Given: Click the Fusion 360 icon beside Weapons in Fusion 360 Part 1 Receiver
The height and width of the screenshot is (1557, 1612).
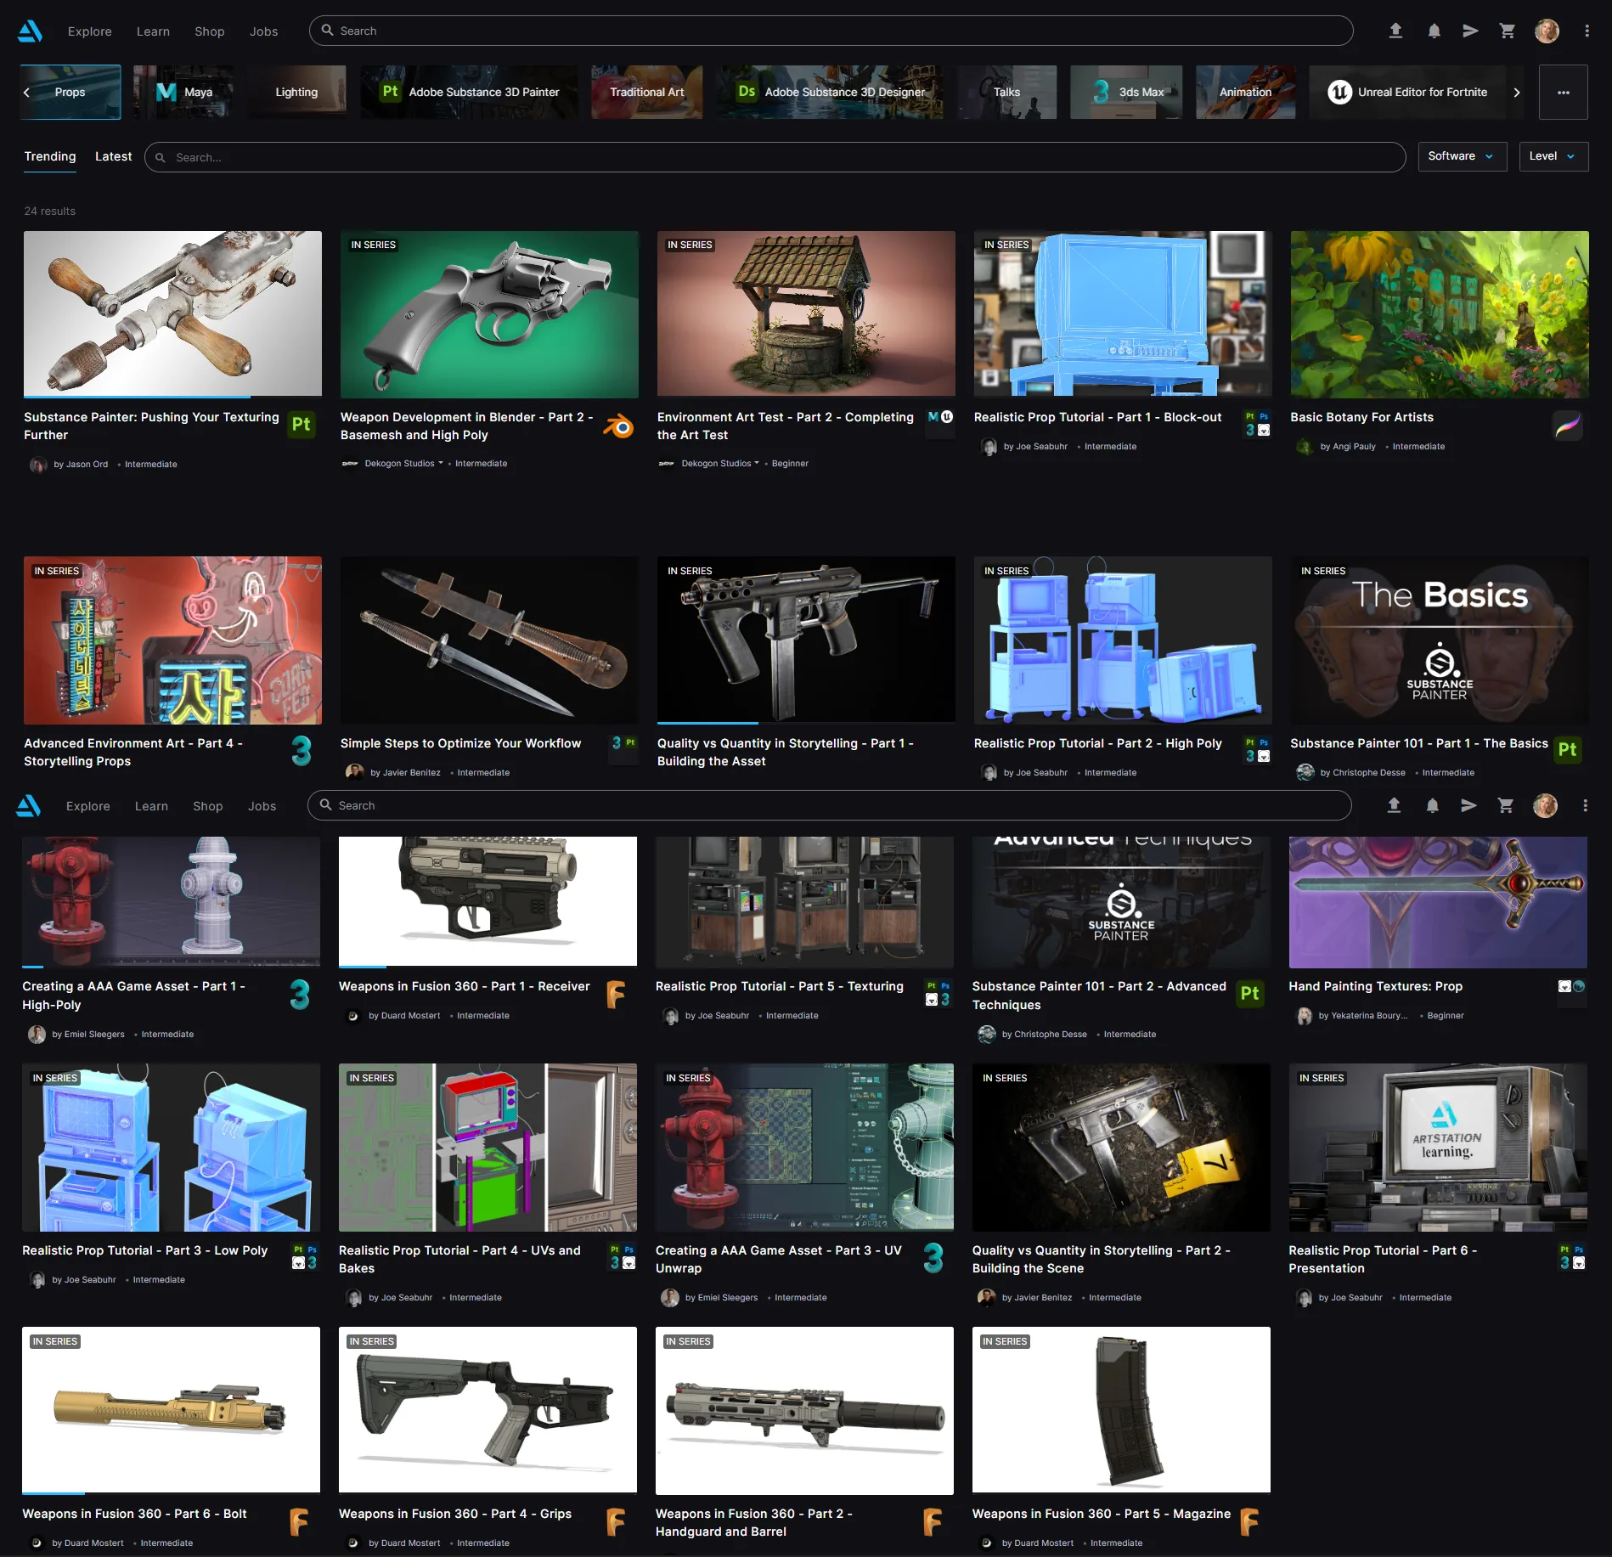Looking at the screenshot, I should click(617, 994).
